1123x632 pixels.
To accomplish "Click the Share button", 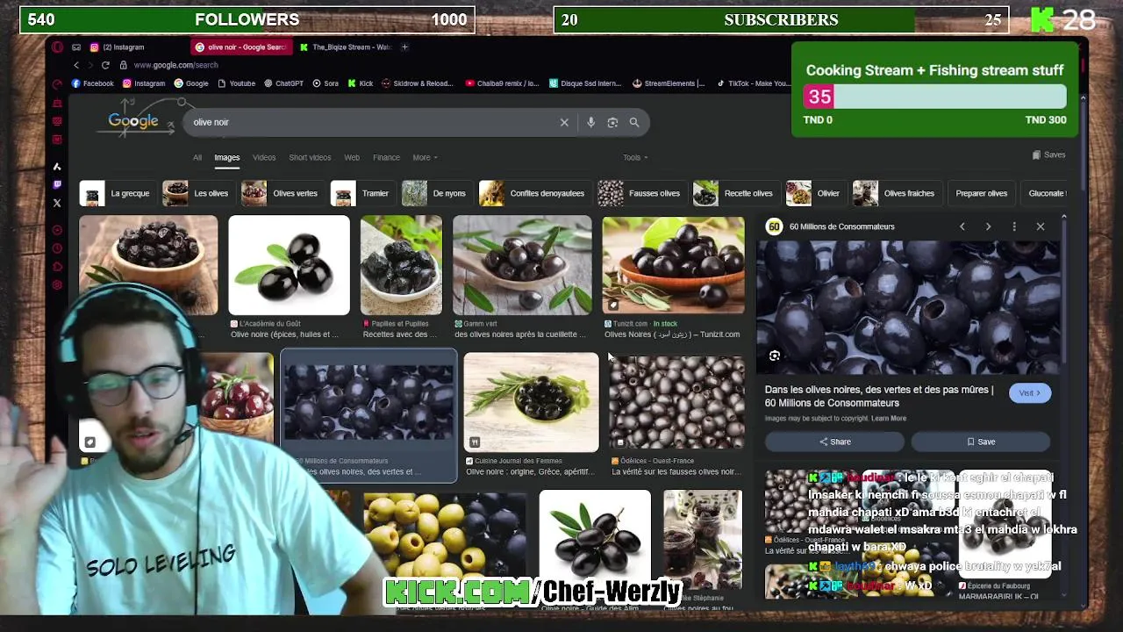I will 834,442.
